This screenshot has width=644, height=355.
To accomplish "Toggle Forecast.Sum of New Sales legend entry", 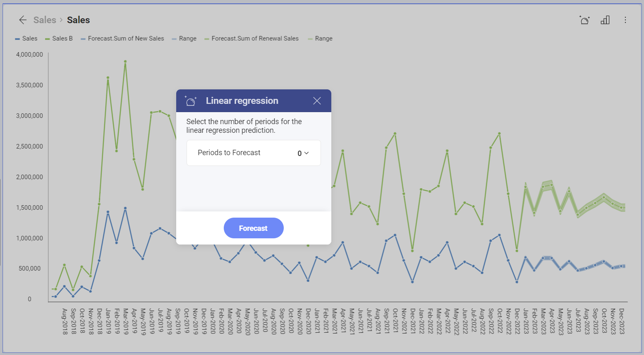I will click(122, 38).
